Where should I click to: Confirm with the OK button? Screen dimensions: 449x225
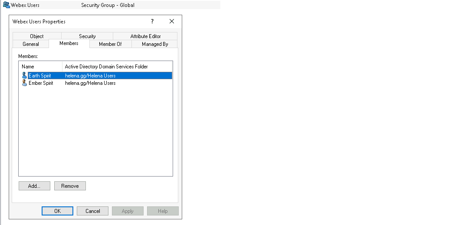pyautogui.click(x=57, y=211)
